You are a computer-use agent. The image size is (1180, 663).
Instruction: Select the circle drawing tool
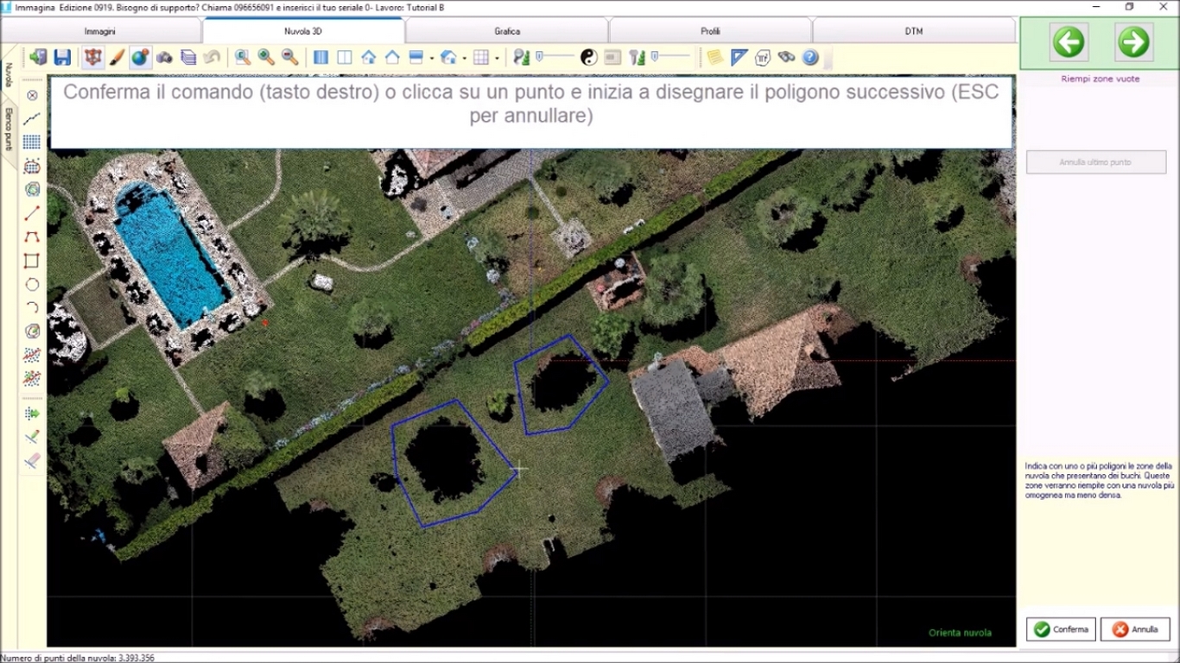pos(32,284)
